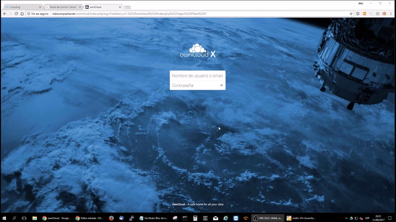The height and width of the screenshot is (222, 396).
Task: Click the ownCloud footer link
Action: (179, 204)
